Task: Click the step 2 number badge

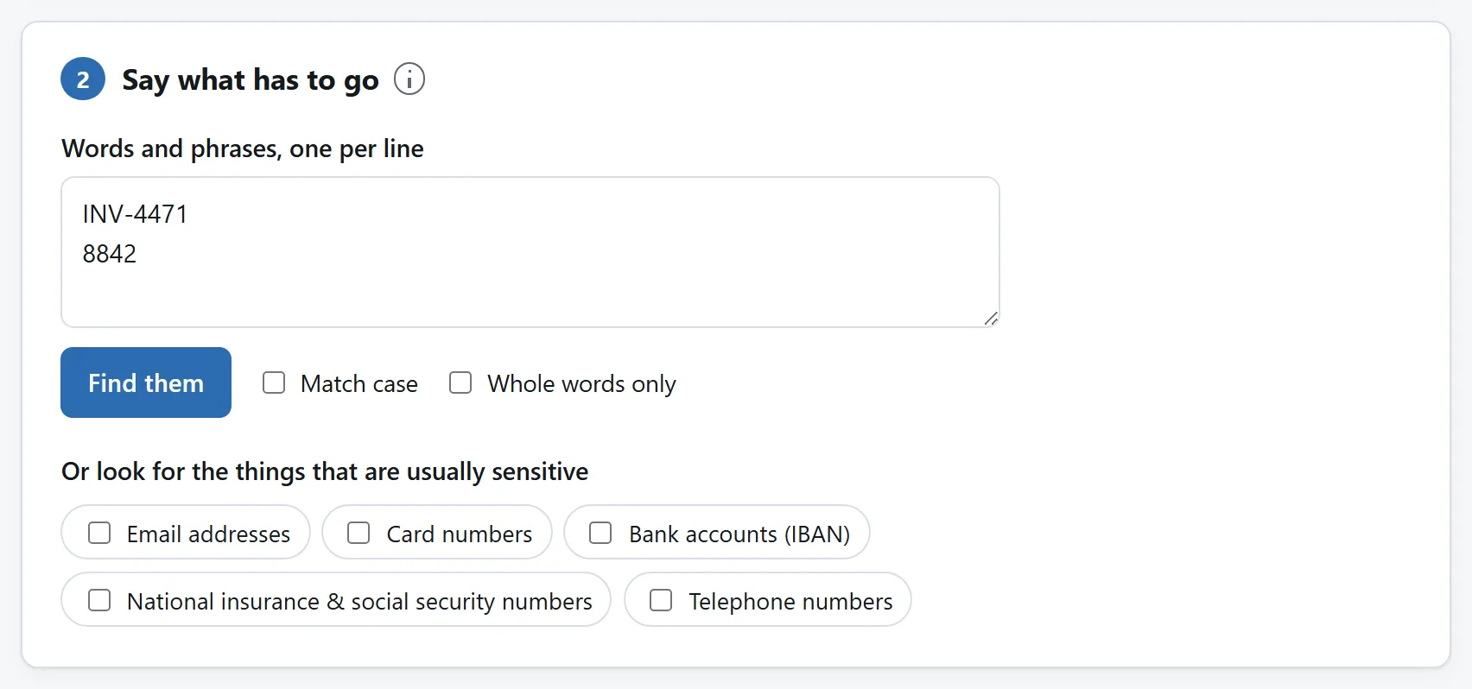Action: coord(83,79)
